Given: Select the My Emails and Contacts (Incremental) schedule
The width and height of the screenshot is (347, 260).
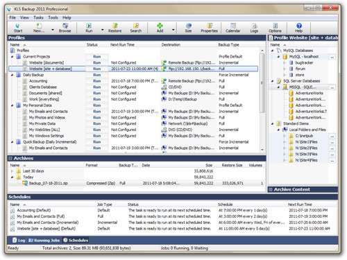Looking at the screenshot, I should pyautogui.click(x=48, y=223).
